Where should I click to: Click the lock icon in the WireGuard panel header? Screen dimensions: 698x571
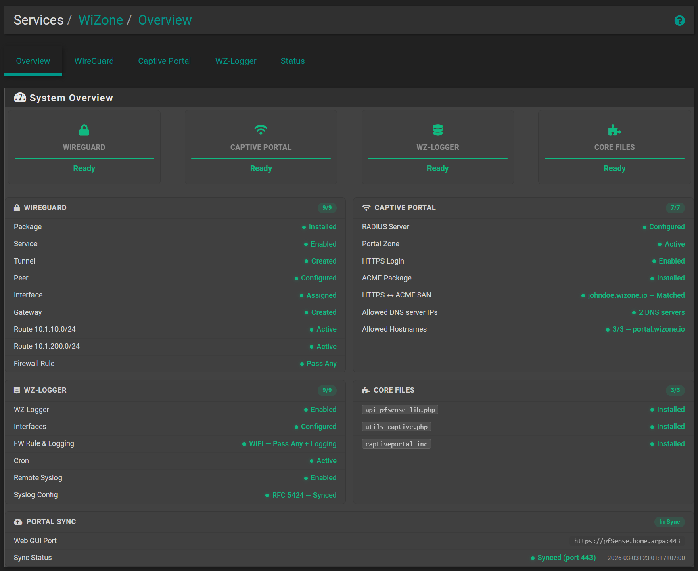pyautogui.click(x=17, y=207)
